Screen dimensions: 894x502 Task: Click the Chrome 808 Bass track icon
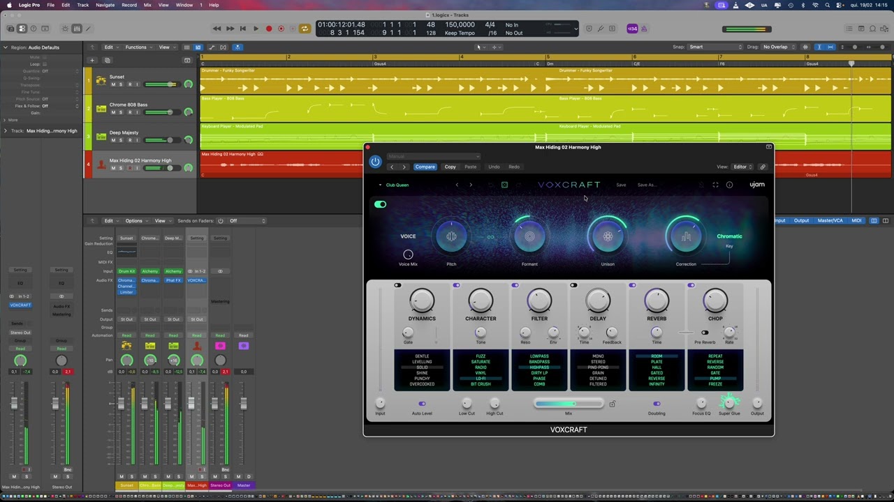(x=101, y=109)
